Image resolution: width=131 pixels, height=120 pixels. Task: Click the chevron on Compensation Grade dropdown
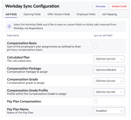tap(121, 81)
